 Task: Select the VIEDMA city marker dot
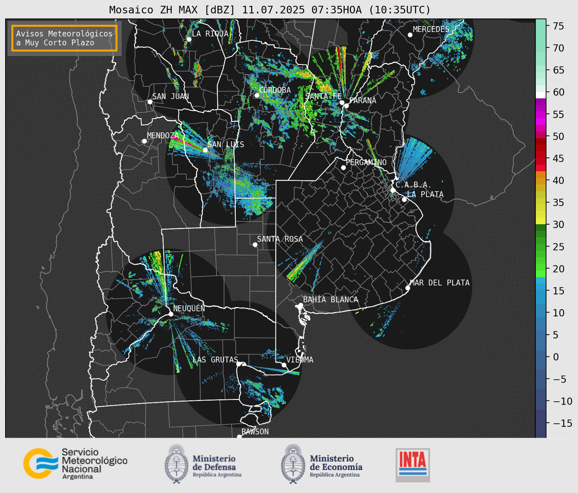[x=284, y=365]
